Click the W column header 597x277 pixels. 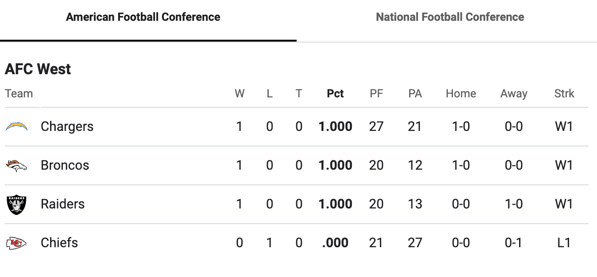click(239, 94)
